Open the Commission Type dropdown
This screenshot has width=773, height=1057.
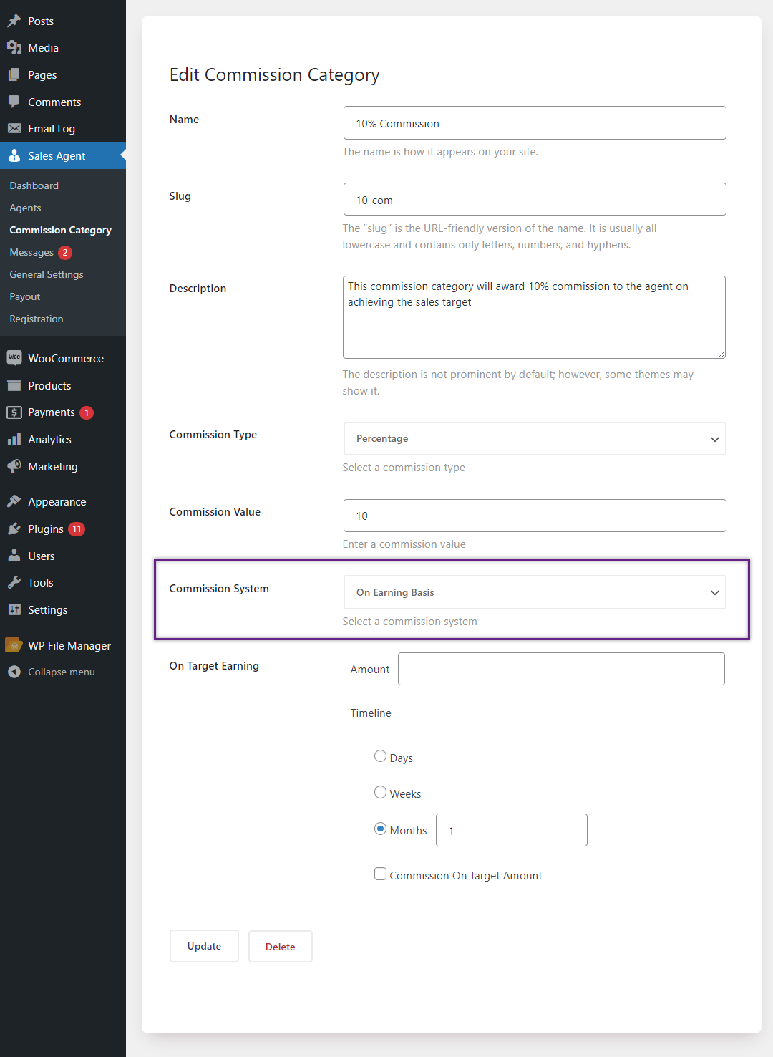(x=535, y=438)
